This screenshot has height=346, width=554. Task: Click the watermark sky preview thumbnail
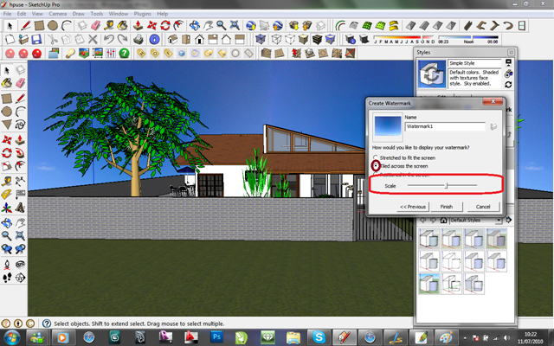(388, 126)
